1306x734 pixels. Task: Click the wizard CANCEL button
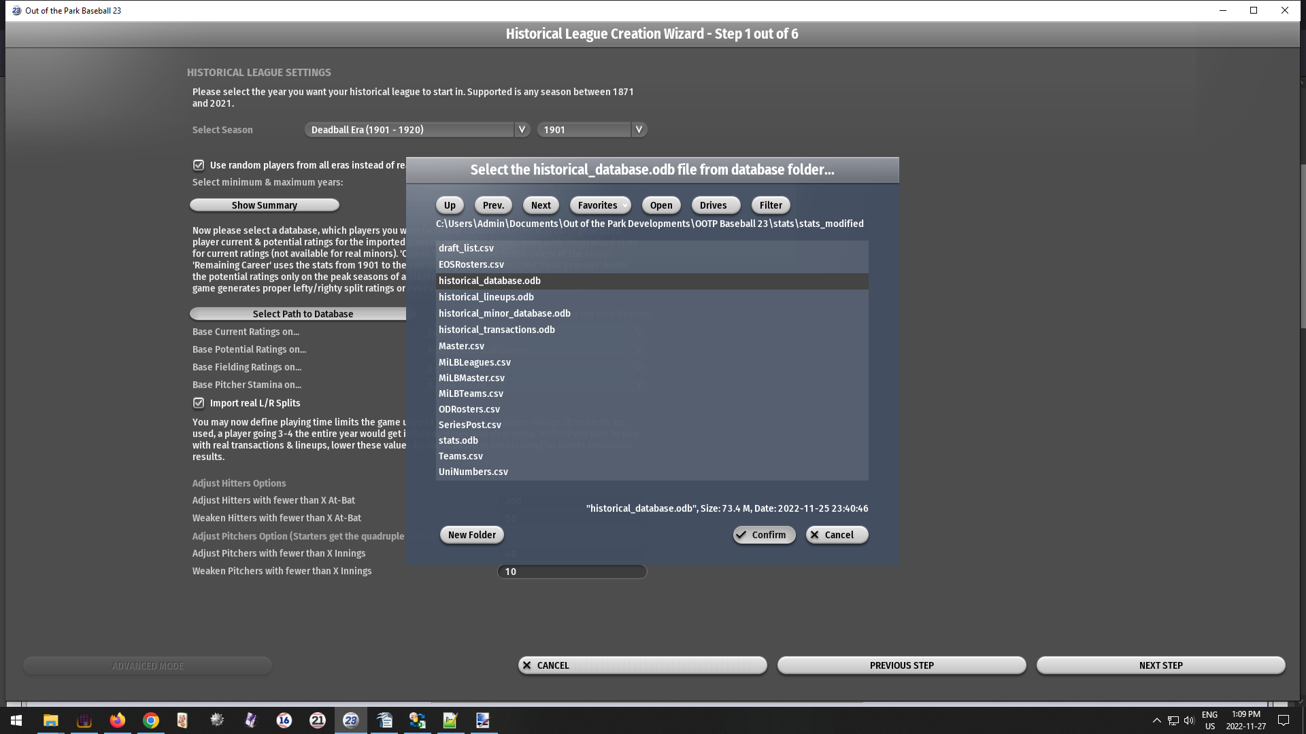tap(642, 665)
